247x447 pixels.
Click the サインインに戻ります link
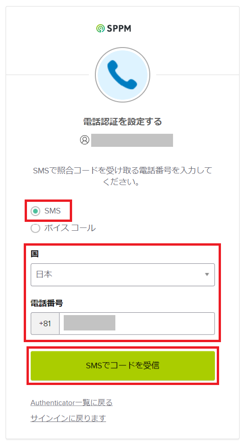(68, 418)
